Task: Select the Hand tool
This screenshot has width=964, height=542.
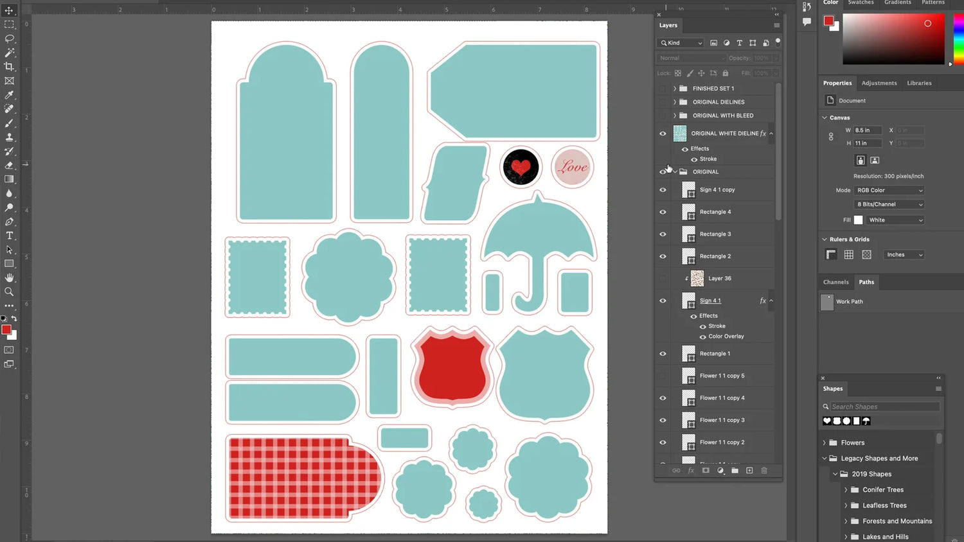Action: [x=9, y=277]
